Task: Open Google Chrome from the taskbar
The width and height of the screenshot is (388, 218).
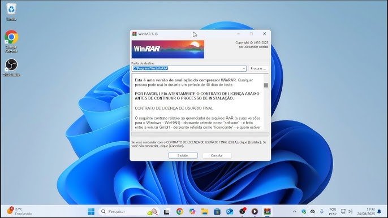Action: [180, 212]
